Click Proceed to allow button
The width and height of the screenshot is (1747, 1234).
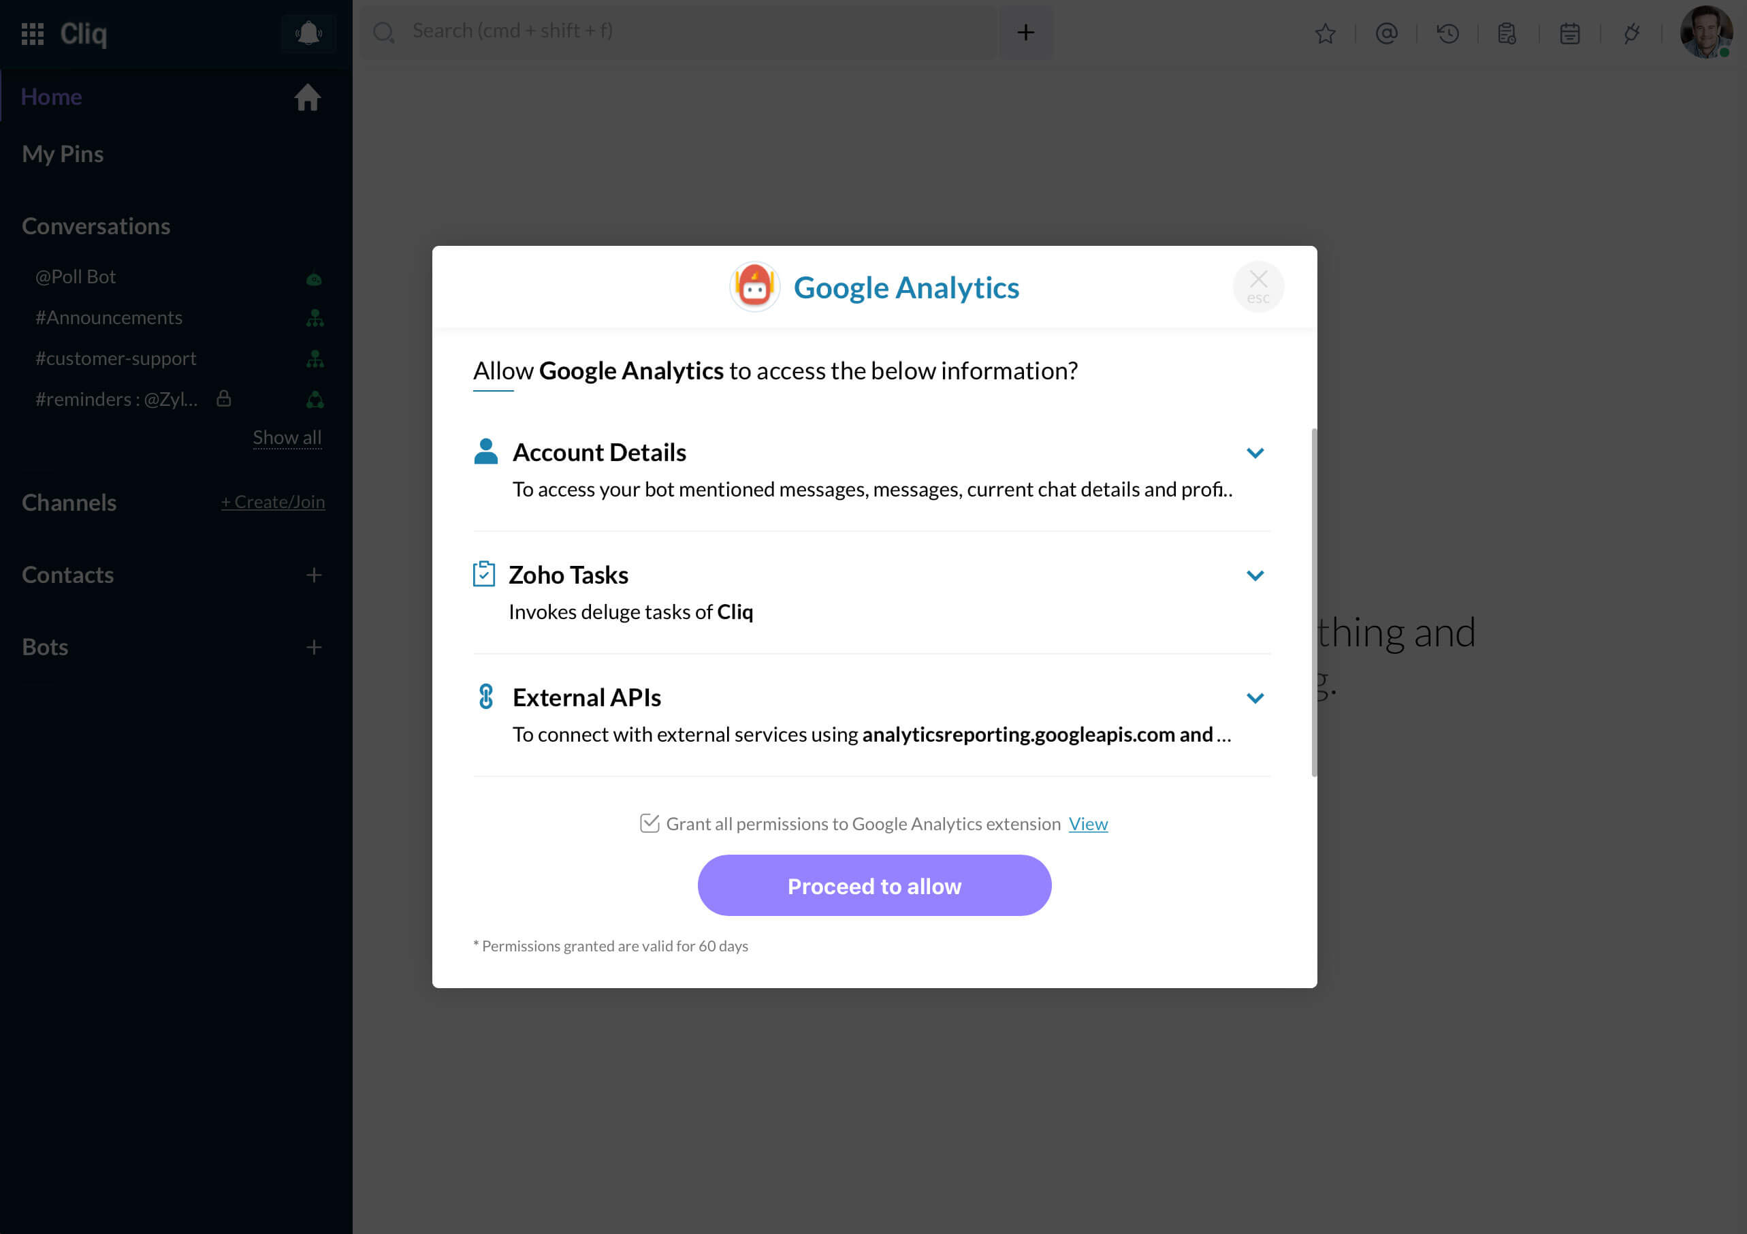coord(874,885)
